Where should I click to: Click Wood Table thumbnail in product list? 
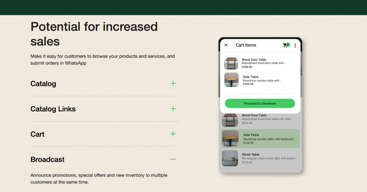click(x=230, y=158)
